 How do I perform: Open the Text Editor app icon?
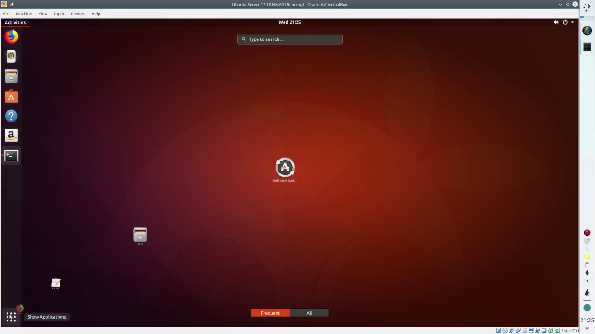point(56,284)
